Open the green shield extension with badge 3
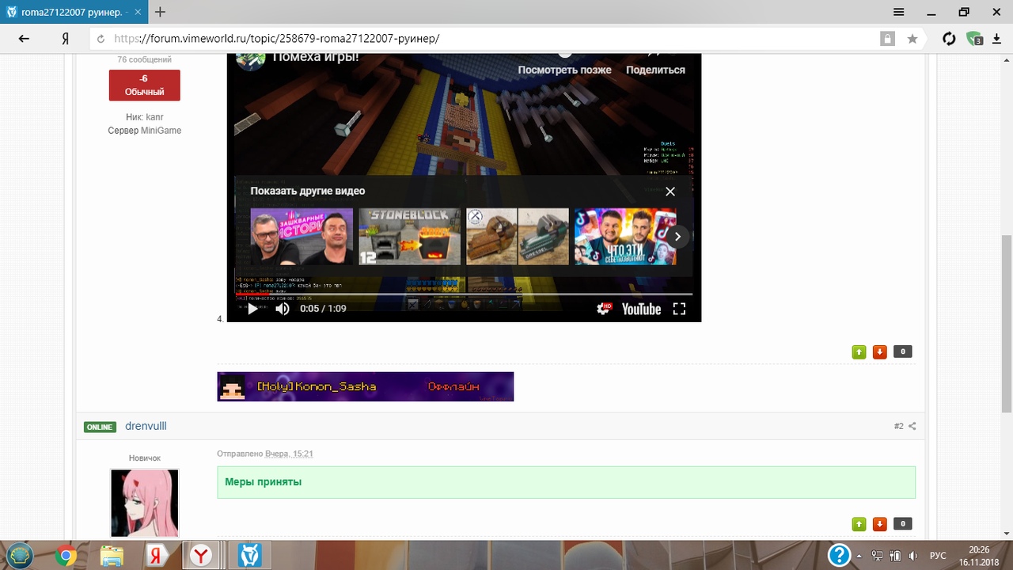Image resolution: width=1013 pixels, height=570 pixels. pos(974,39)
